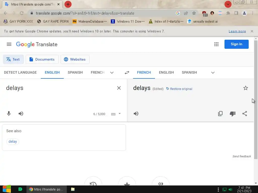Toggle the browser side panel

pyautogui.click(x=236, y=13)
